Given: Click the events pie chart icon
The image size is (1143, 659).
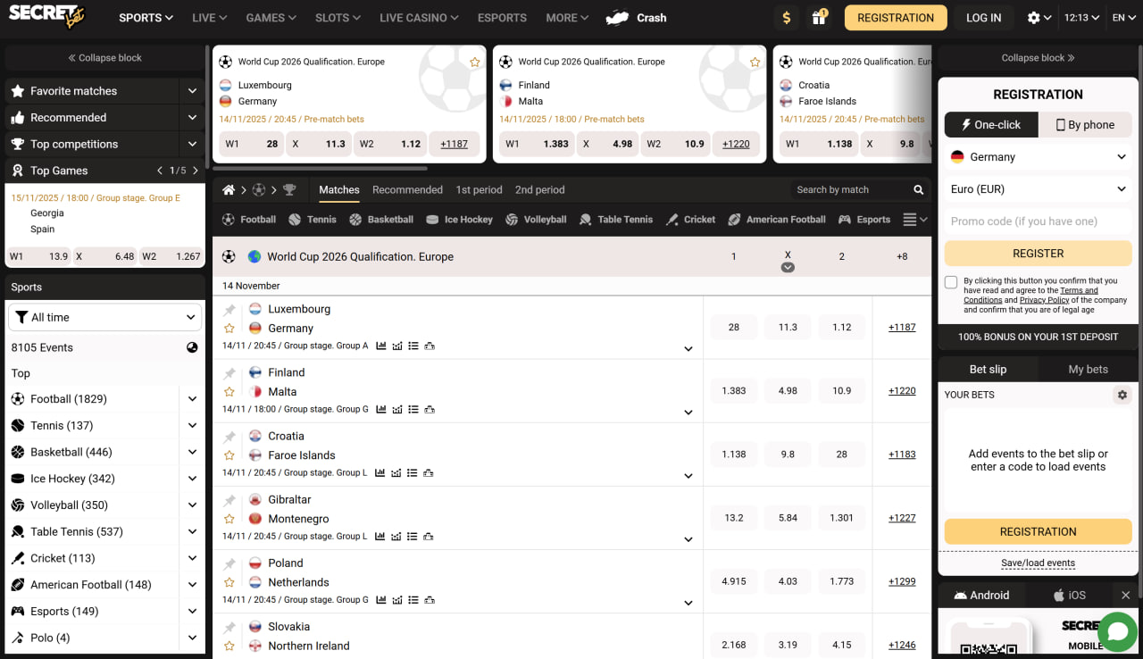Looking at the screenshot, I should (x=192, y=347).
